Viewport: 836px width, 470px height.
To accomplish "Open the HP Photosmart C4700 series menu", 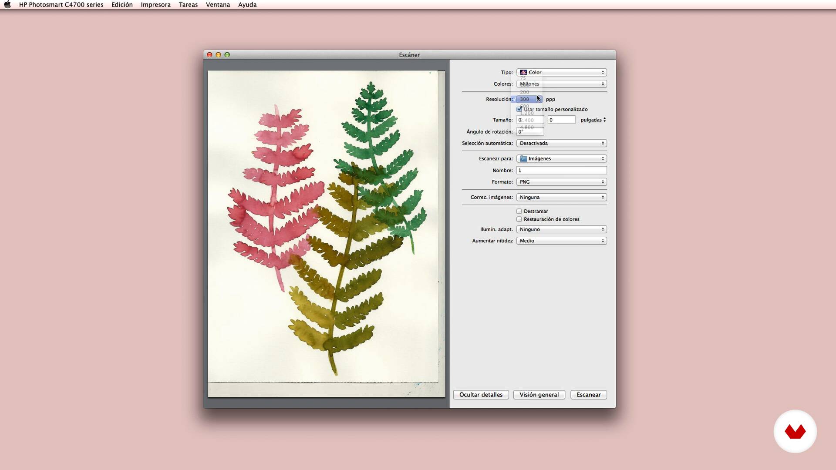I will point(61,5).
